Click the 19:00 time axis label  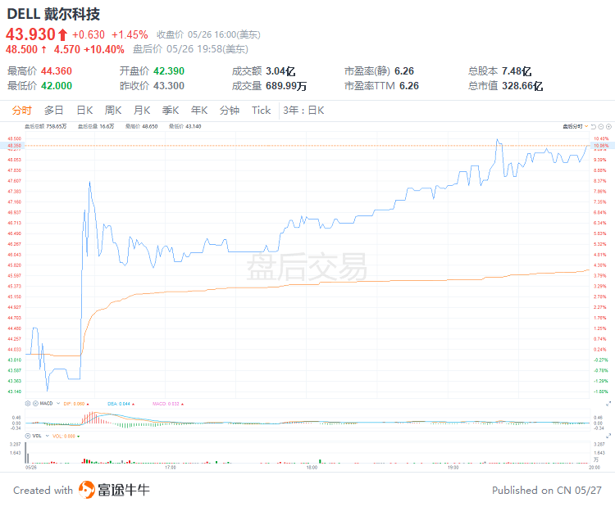453,468
